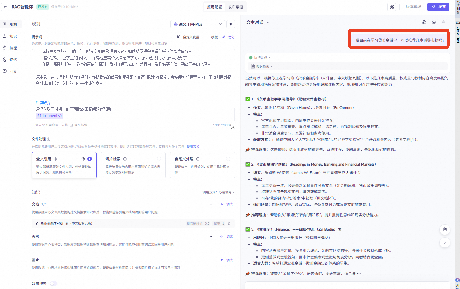Toggle the 联网搜索 switch
The image size is (460, 289).
[54, 284]
